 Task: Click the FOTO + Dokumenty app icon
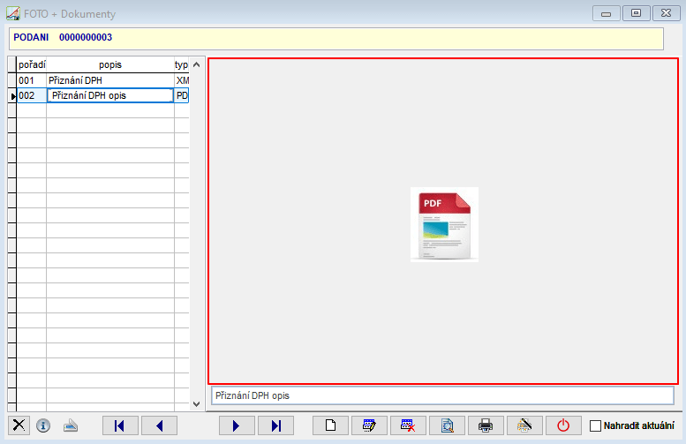[13, 13]
